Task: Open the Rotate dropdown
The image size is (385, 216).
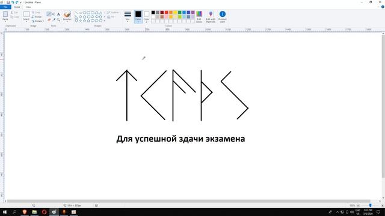Action: click(x=38, y=22)
